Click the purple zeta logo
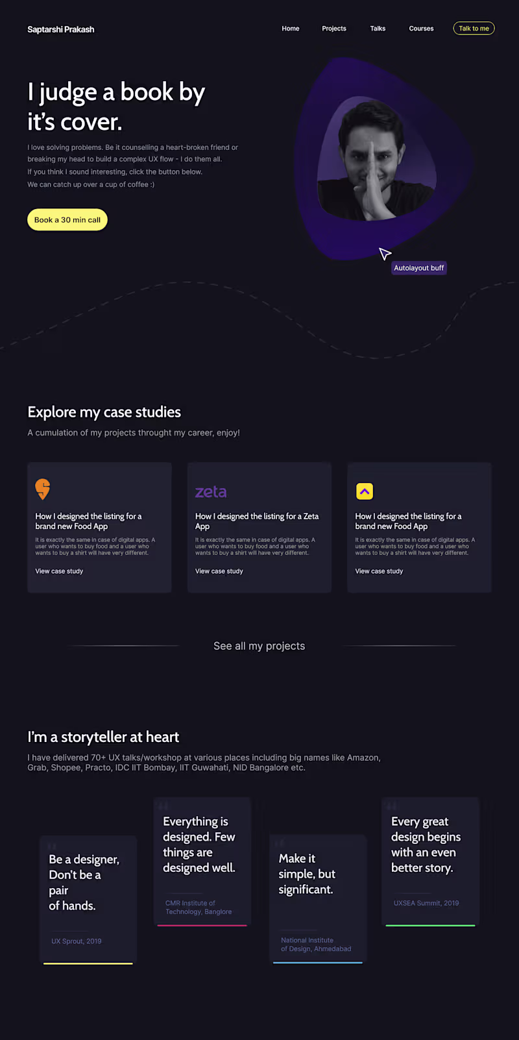The height and width of the screenshot is (1040, 519). [211, 492]
